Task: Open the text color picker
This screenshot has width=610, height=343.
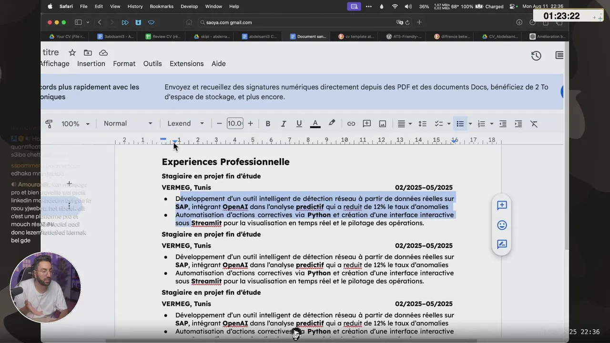Action: pos(315,124)
